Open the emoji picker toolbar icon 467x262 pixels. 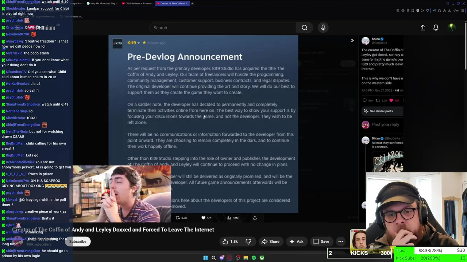(x=403, y=11)
